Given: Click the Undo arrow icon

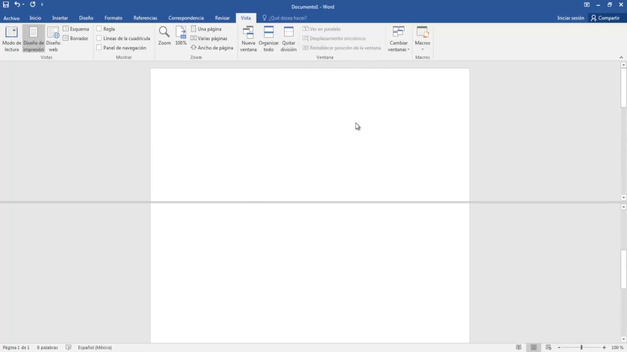Looking at the screenshot, I should [x=17, y=4].
